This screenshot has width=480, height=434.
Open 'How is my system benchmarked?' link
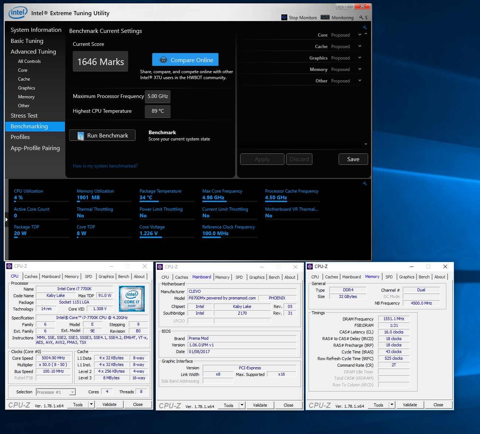point(105,166)
